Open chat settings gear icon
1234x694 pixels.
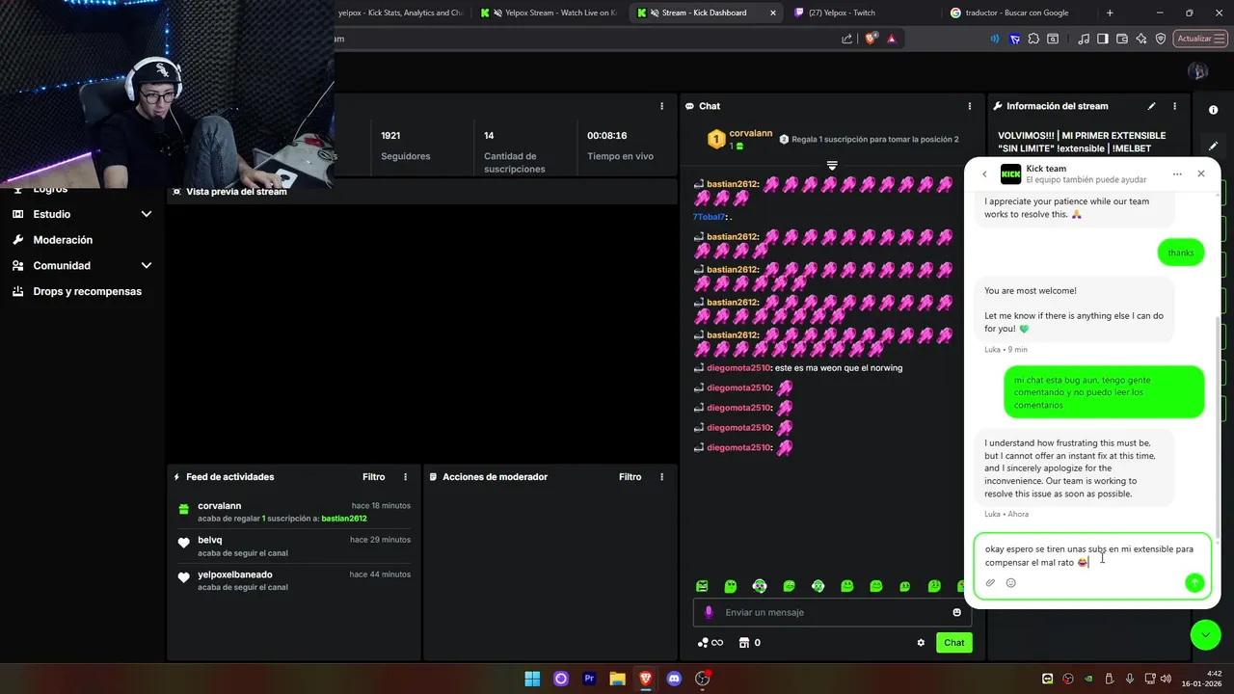921,643
